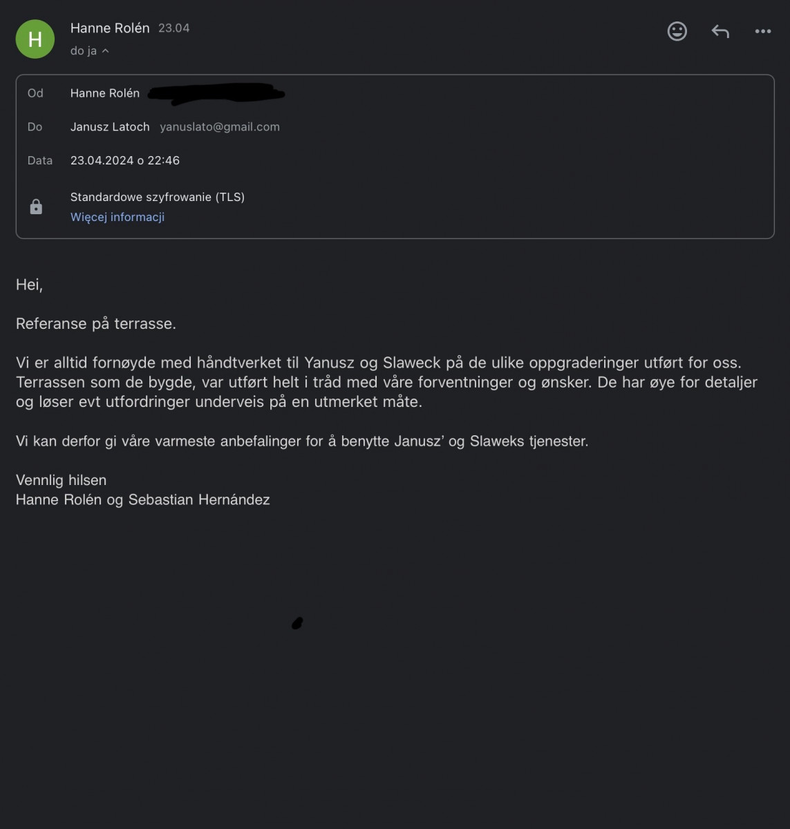Click the sentence recommending Janusz' og Slaweks tjenester

[302, 441]
